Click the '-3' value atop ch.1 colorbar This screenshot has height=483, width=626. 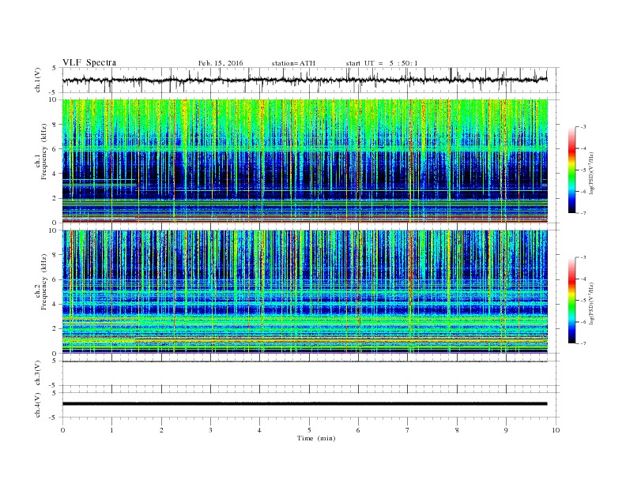coord(583,127)
